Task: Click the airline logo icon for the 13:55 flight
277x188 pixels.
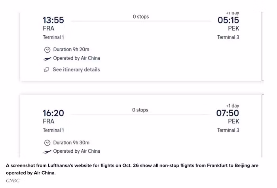Action: click(47, 58)
